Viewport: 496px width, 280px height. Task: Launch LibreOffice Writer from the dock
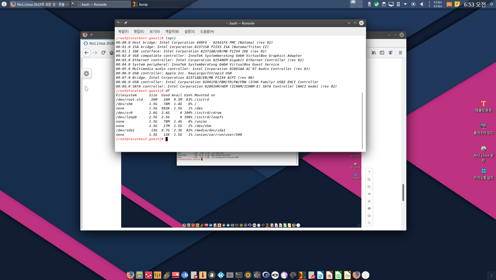(320, 275)
